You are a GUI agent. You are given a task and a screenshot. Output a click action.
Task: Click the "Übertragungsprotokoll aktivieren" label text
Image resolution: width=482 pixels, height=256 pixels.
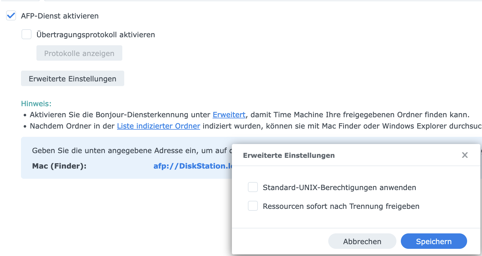click(x=96, y=35)
